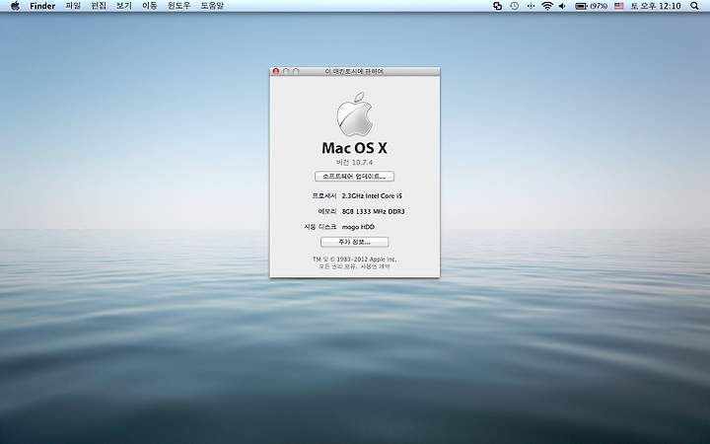Viewport: 710px width, 444px height.
Task: Click the 프로세서 label
Action: 324,195
